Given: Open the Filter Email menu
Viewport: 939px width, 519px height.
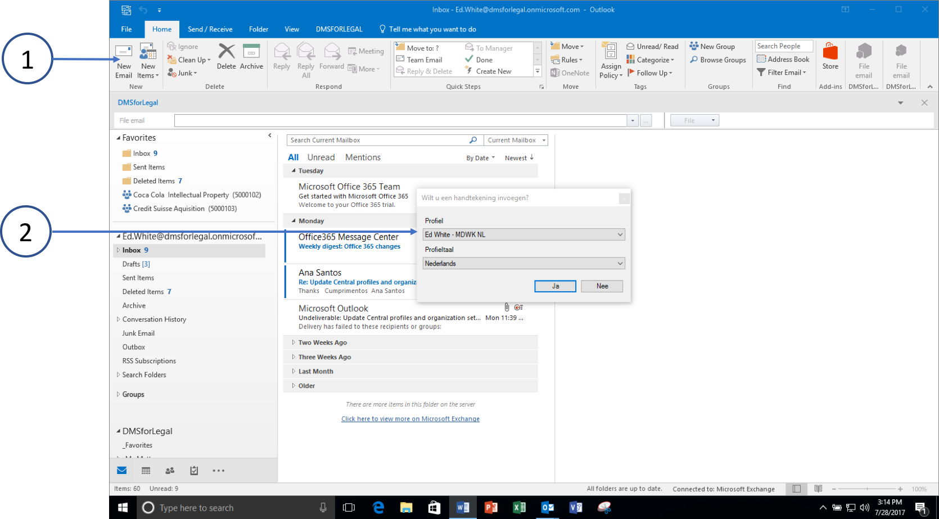Looking at the screenshot, I should tap(782, 73).
